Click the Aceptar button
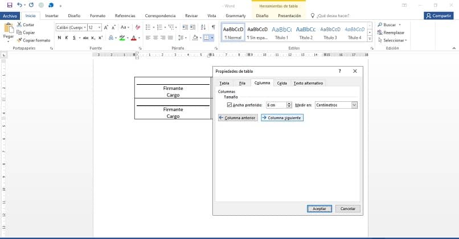 coord(319,209)
